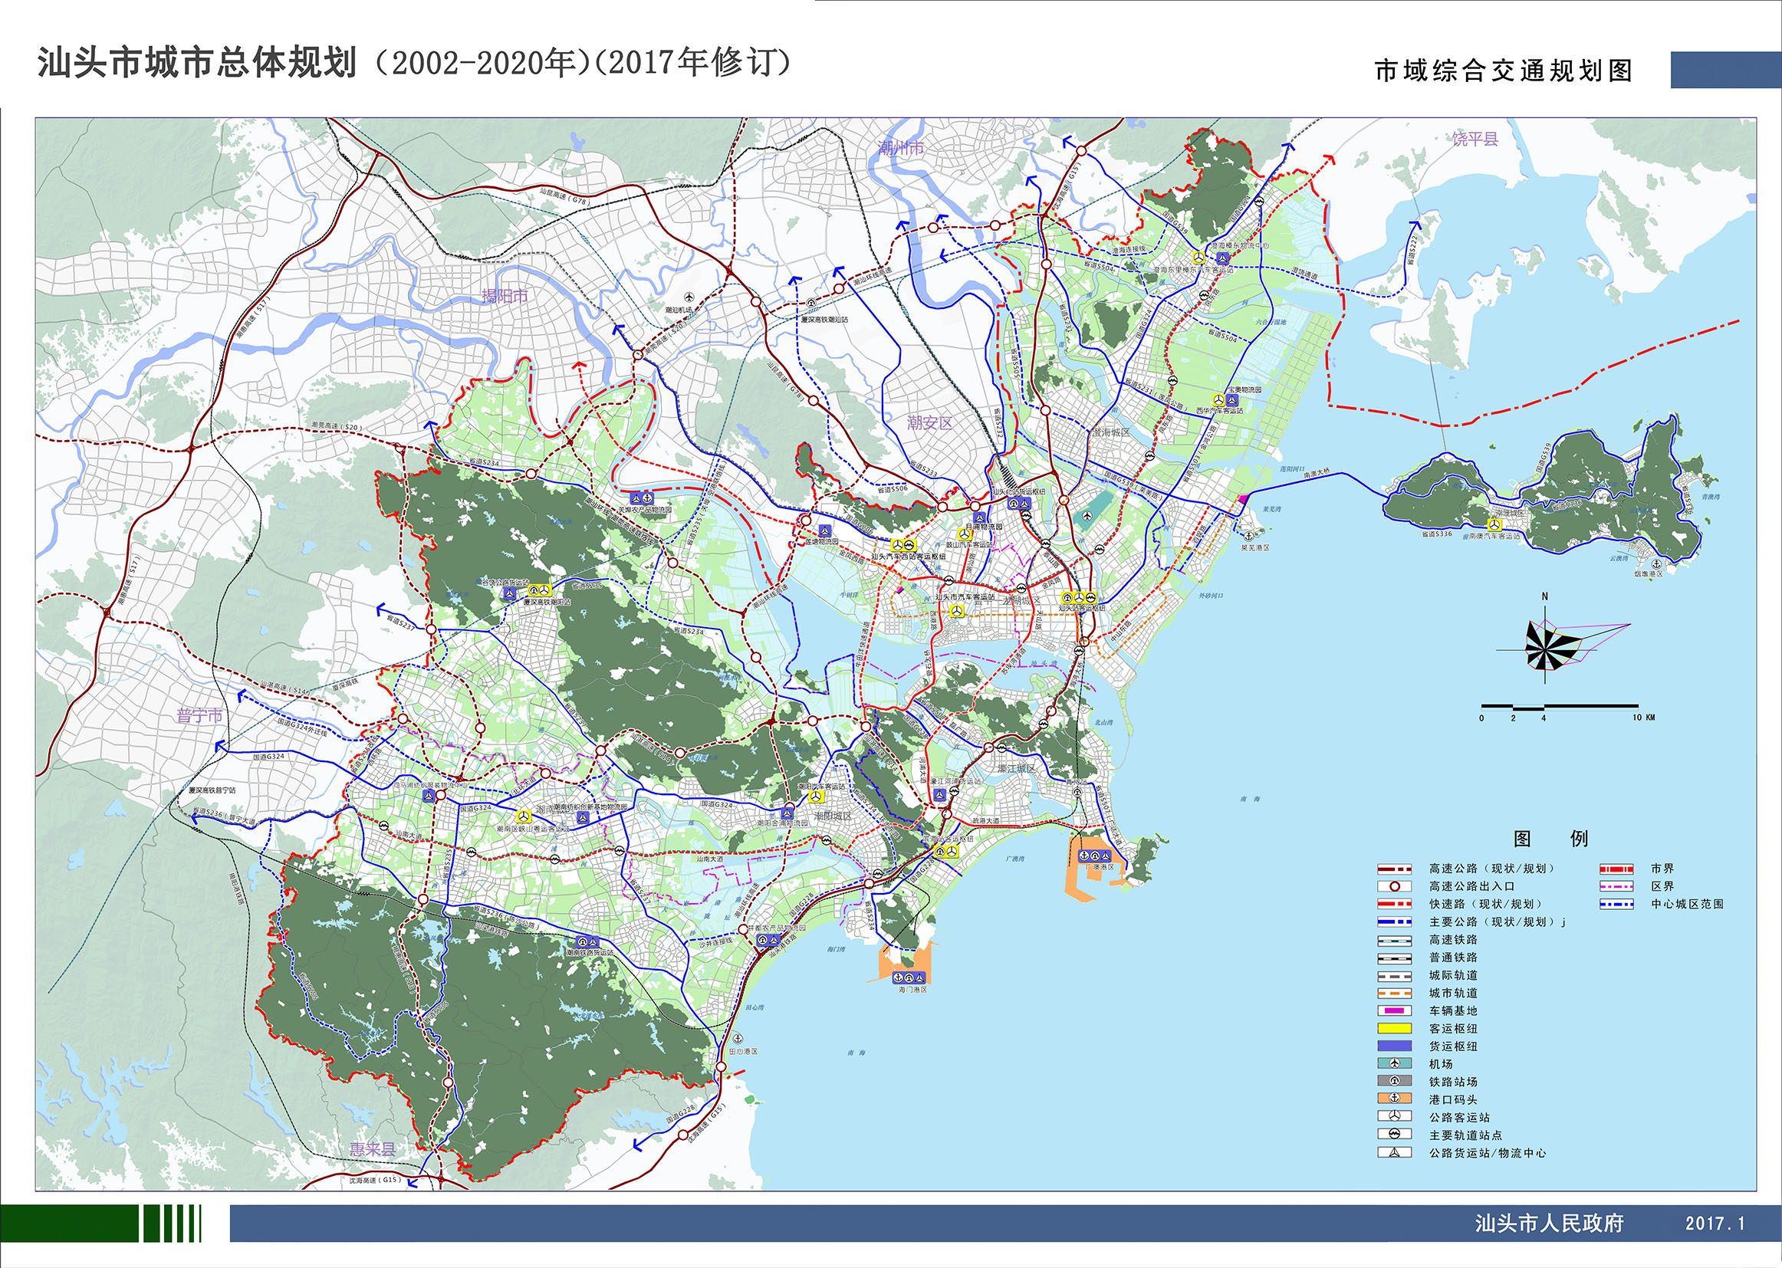The width and height of the screenshot is (1782, 1268).
Task: Click the green striped logo bar at bottom-left
Action: coord(100,1223)
